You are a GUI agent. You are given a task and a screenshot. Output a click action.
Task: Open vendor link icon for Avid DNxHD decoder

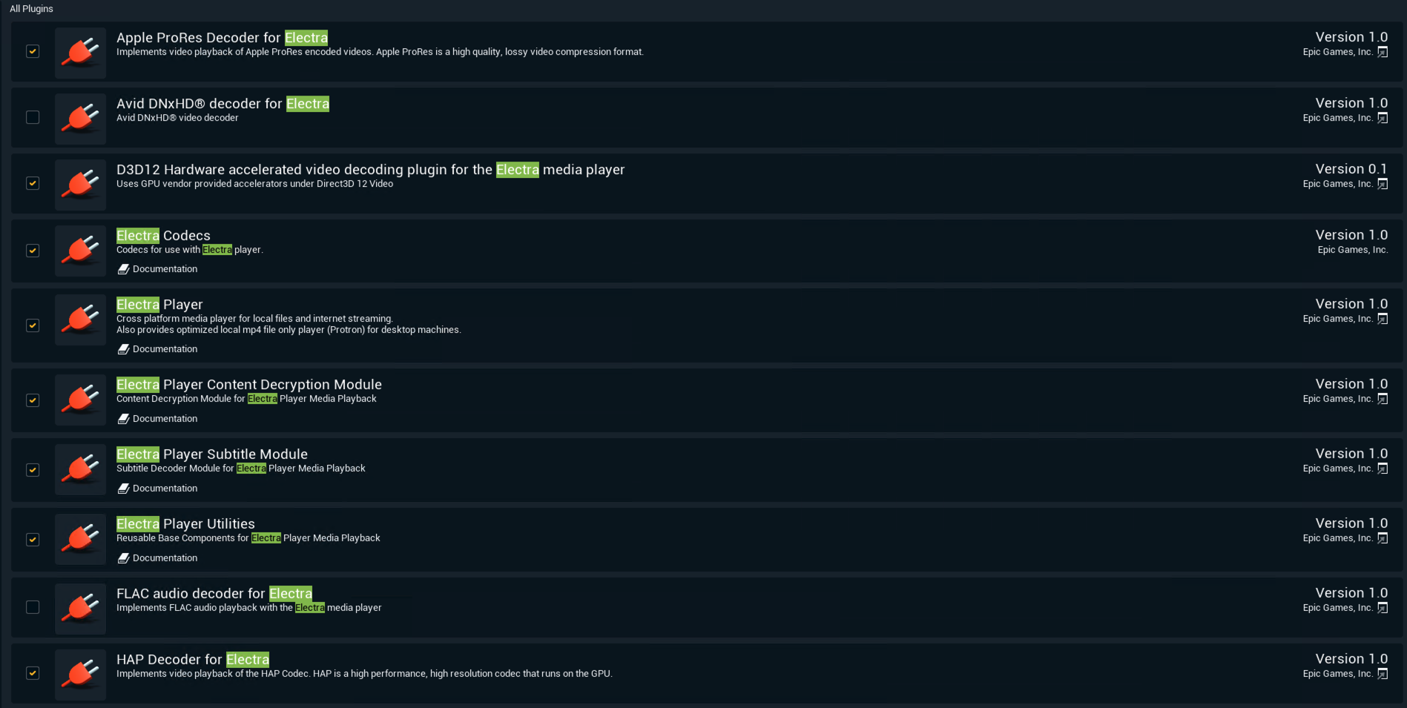(1383, 118)
